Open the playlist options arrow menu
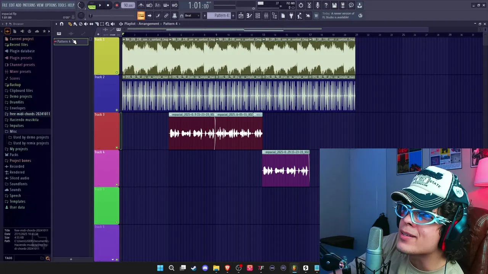Screen dimensions: 488x274 (x=56, y=24)
